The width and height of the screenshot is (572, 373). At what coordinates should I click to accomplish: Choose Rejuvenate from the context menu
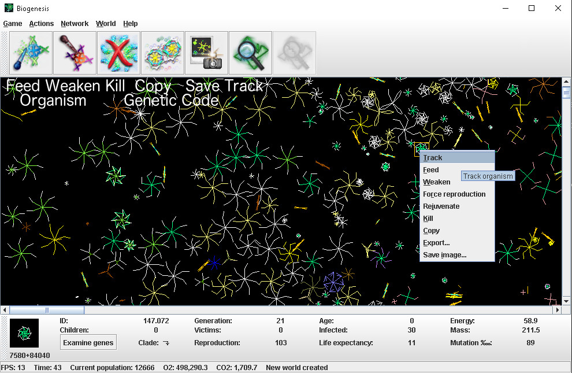tap(441, 206)
